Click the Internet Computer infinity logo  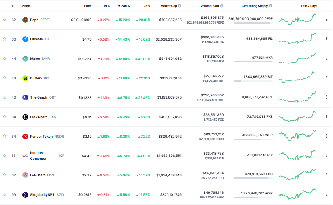tap(25, 156)
